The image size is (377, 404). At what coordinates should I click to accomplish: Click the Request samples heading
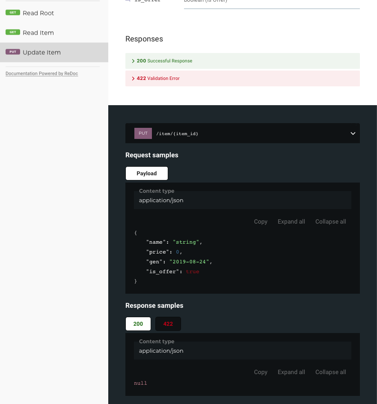point(151,155)
